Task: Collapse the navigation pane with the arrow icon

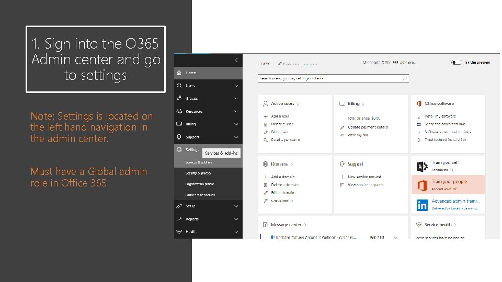Action: 236,60
